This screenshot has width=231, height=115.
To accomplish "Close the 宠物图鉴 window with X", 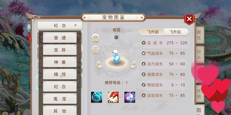I will tap(189, 19).
